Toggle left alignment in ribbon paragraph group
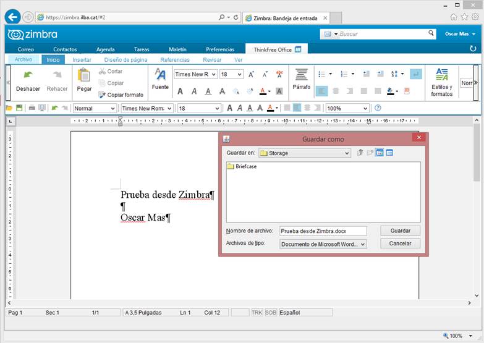Screen dimensions: 484x343 (x=321, y=91)
